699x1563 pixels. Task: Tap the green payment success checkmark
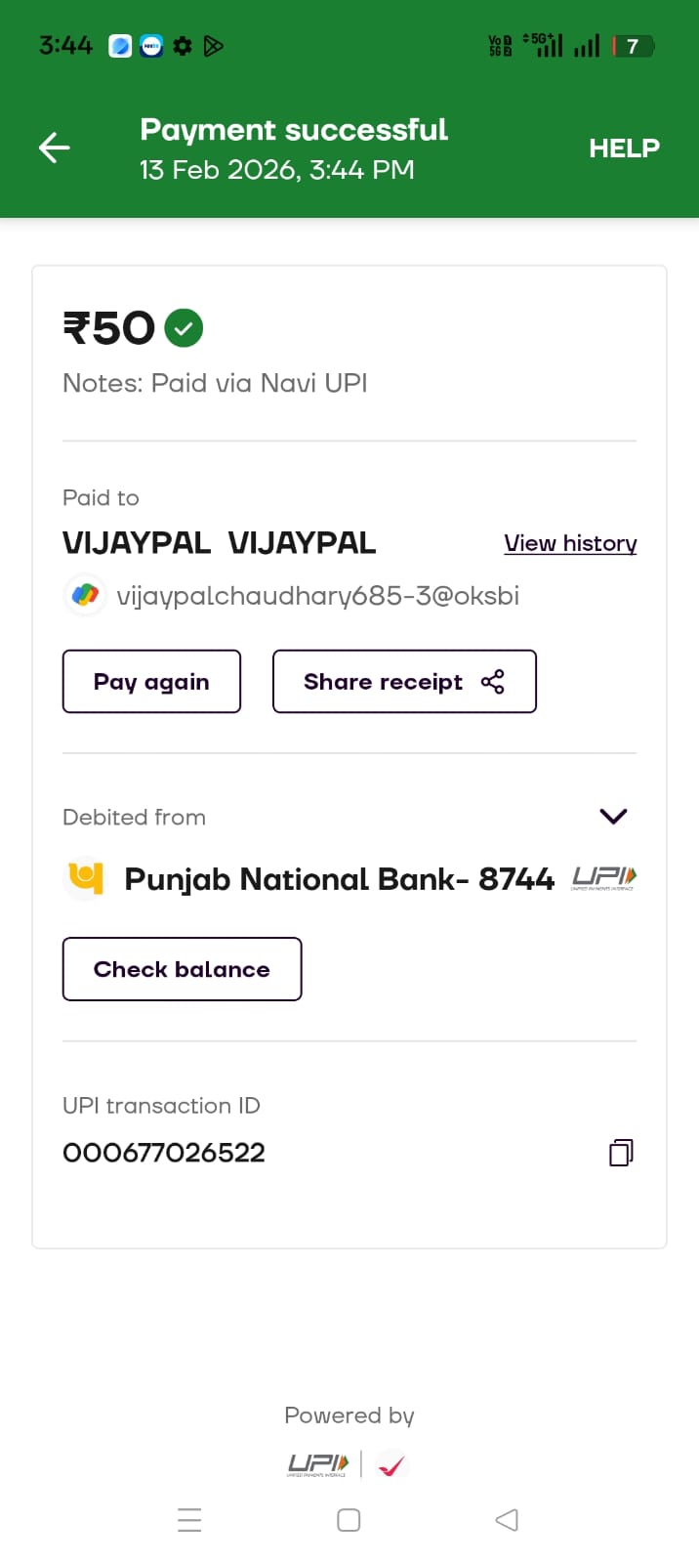click(184, 328)
